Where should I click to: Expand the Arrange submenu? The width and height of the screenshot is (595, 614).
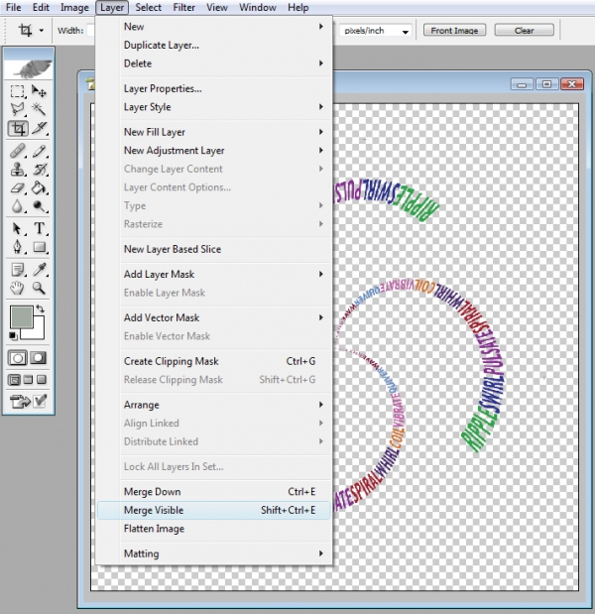click(x=214, y=405)
